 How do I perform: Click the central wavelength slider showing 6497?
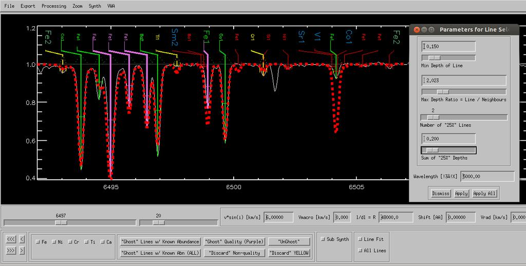coord(69,223)
